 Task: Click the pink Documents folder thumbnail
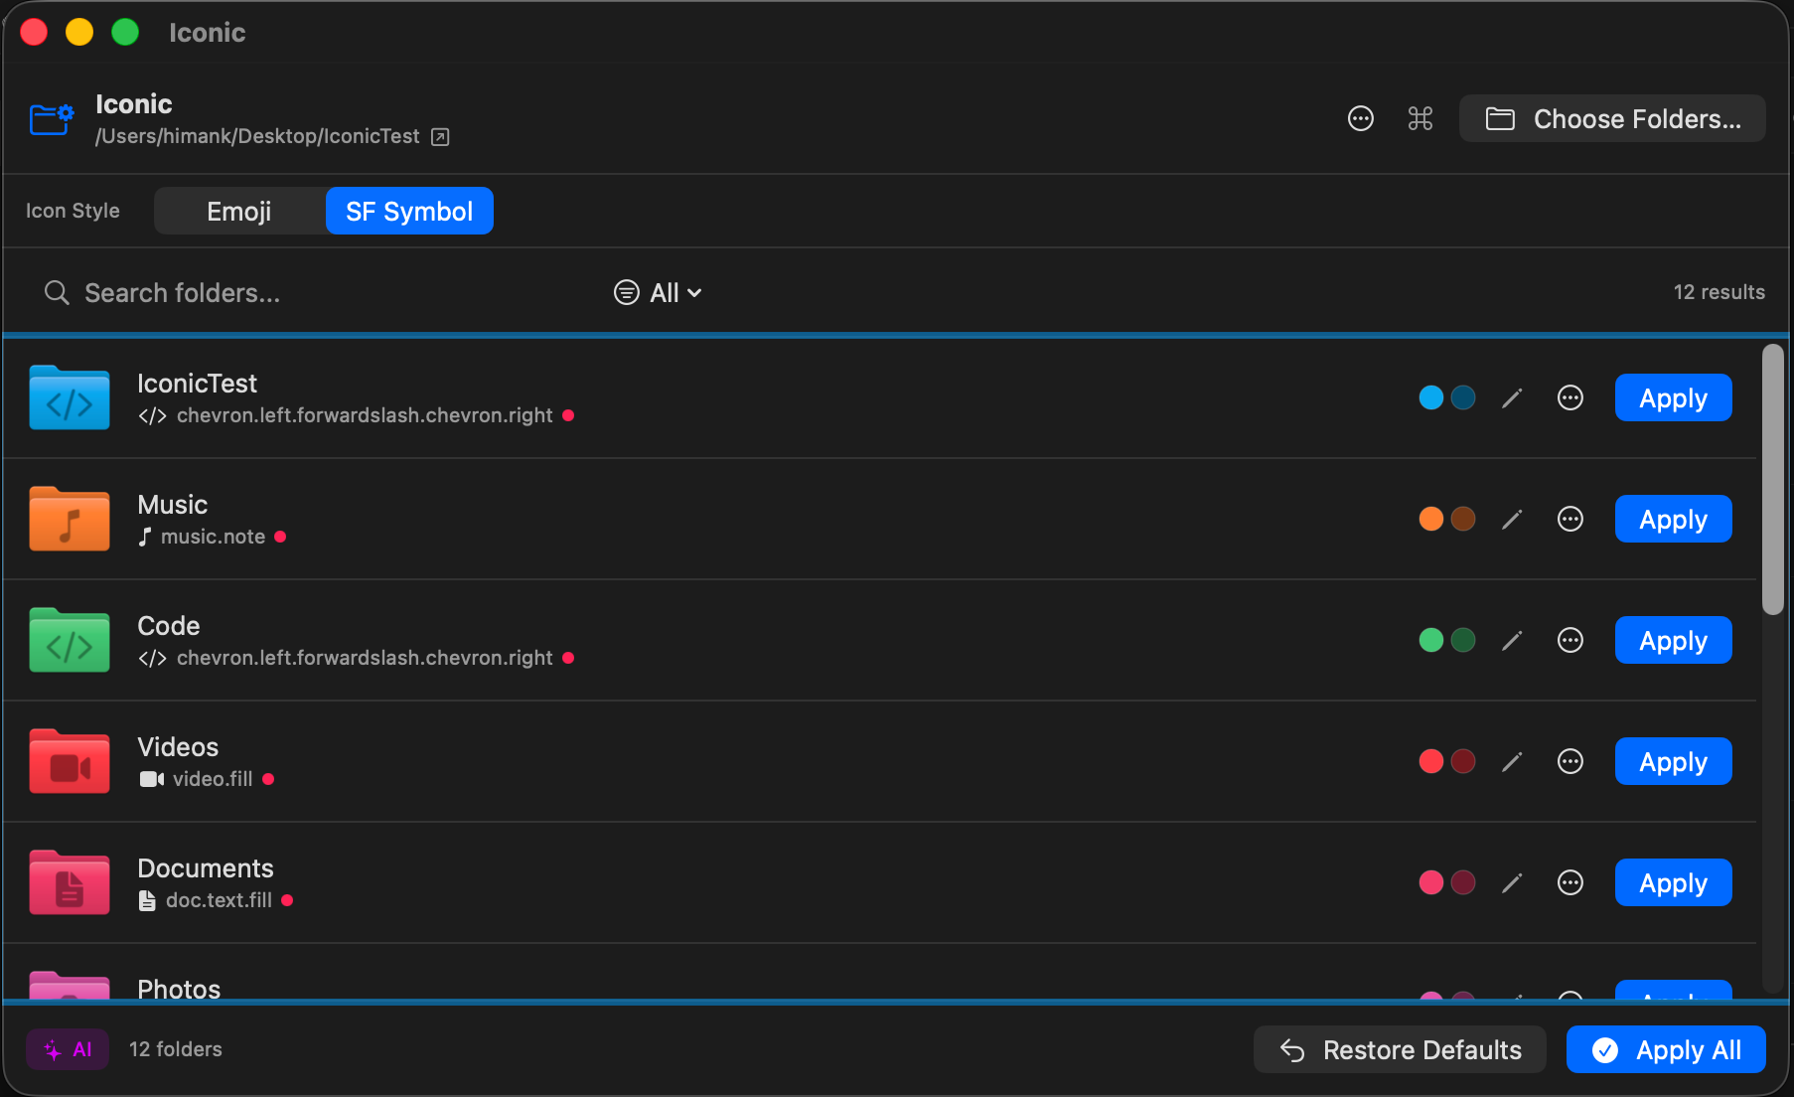pos(70,882)
